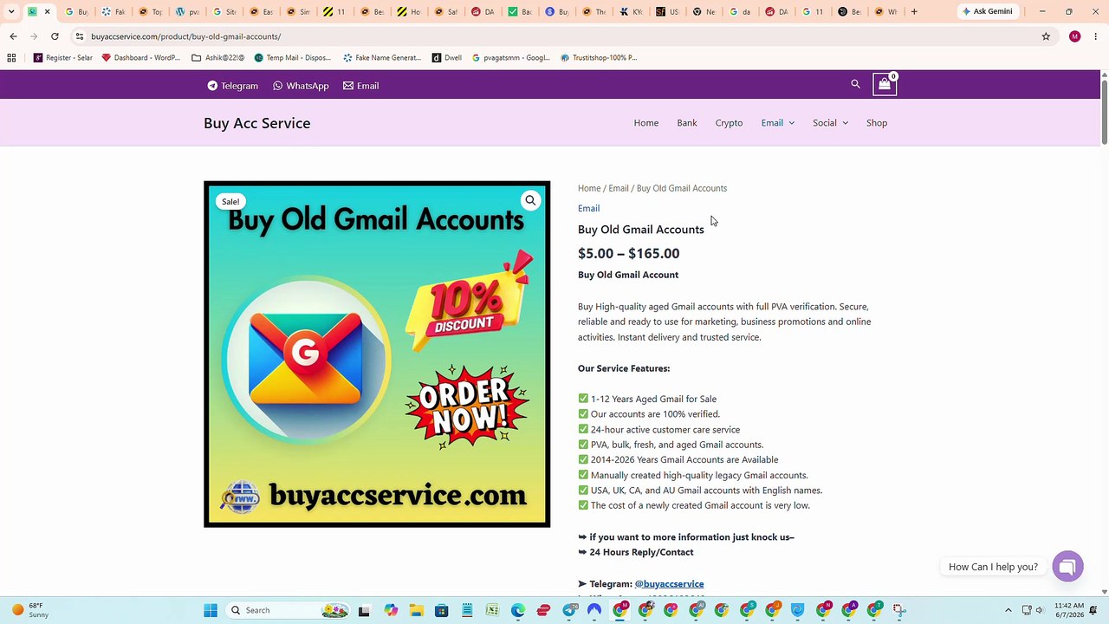View site information icon in address bar
The image size is (1109, 624).
click(79, 36)
